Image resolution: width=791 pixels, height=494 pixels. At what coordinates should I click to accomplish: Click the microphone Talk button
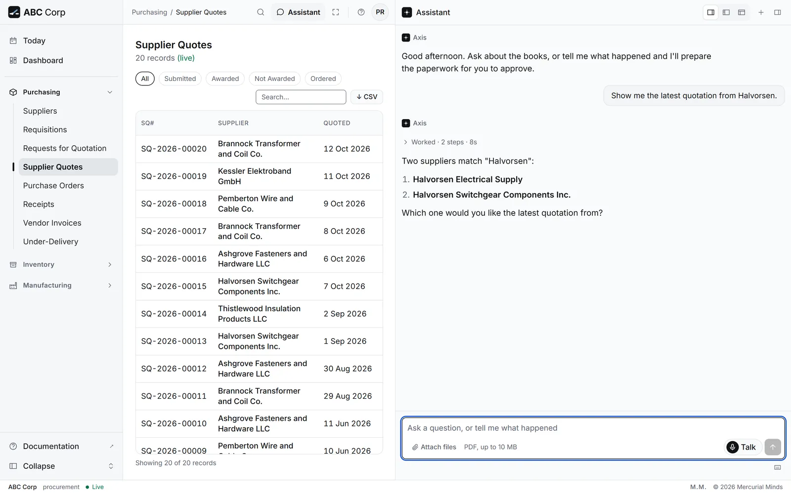pyautogui.click(x=743, y=447)
